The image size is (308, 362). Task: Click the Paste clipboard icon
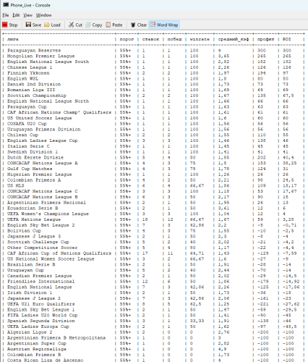[108, 25]
